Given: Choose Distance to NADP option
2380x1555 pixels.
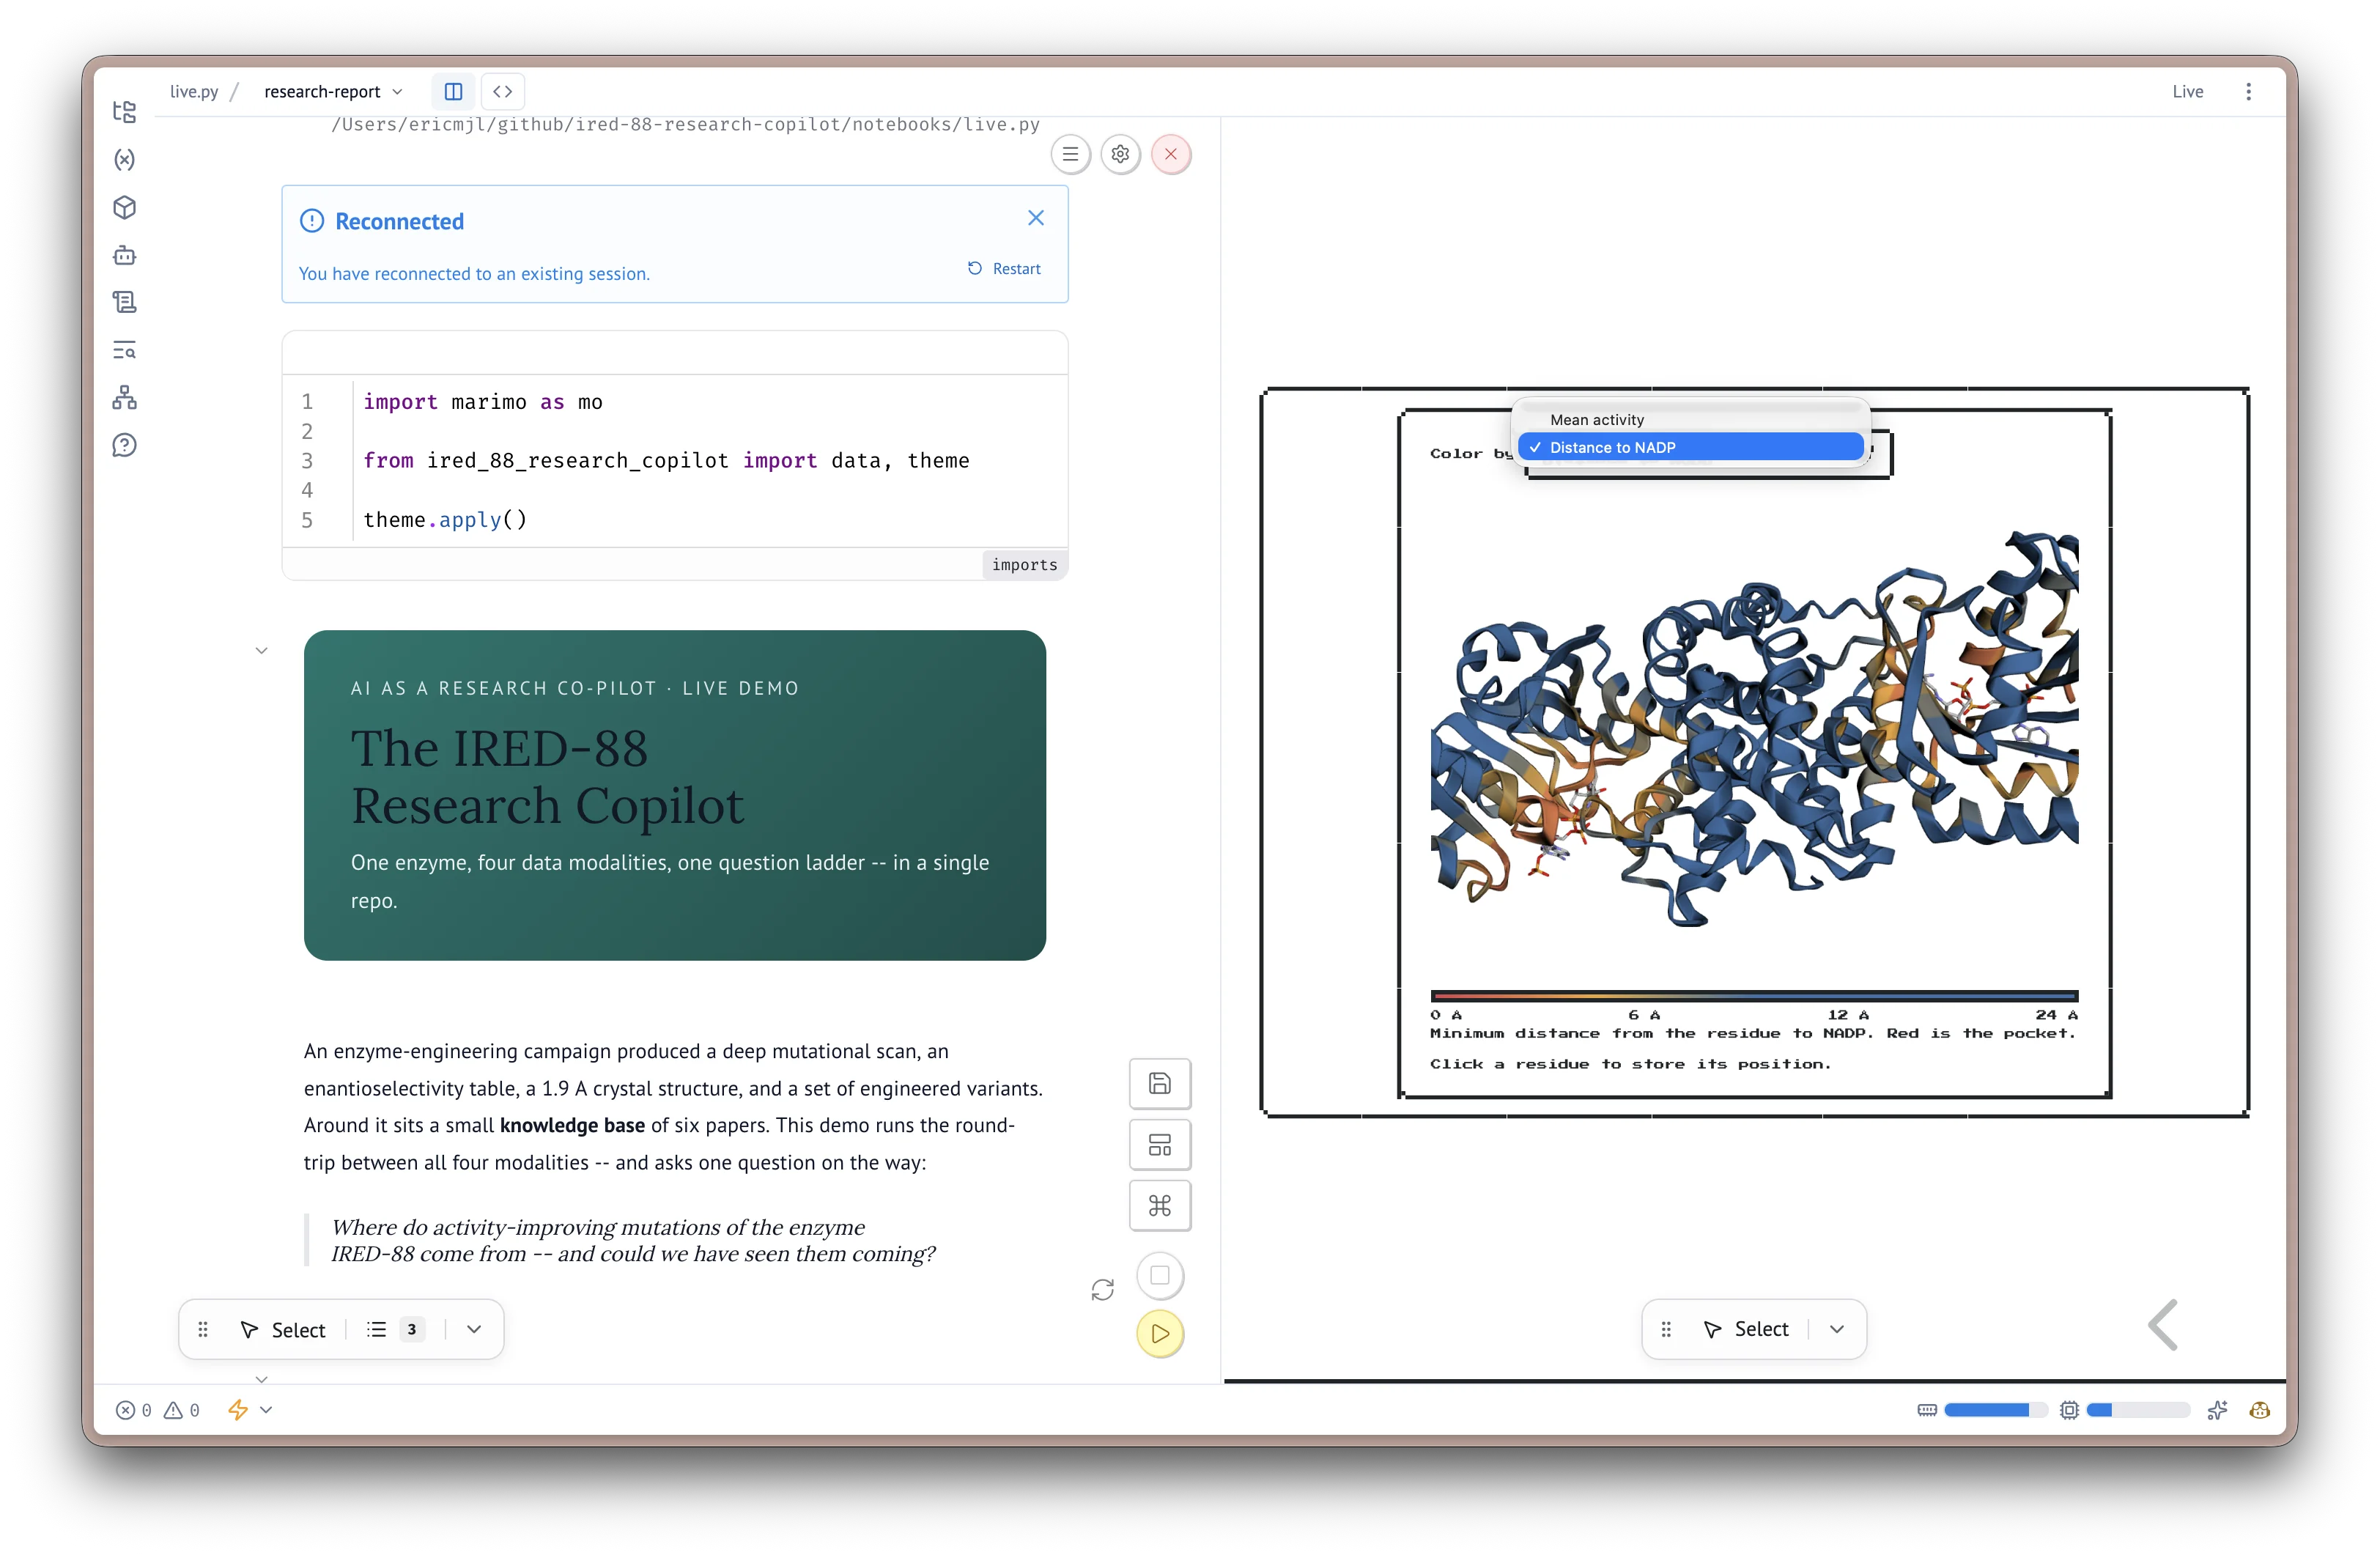Looking at the screenshot, I should point(1690,447).
